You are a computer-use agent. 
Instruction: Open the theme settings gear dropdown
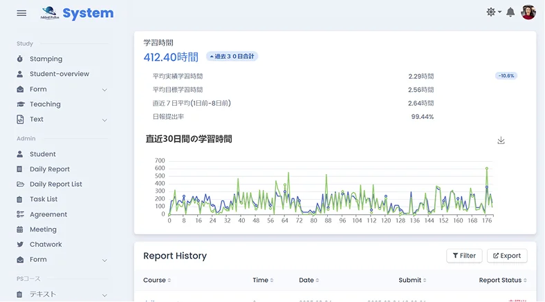(x=494, y=12)
